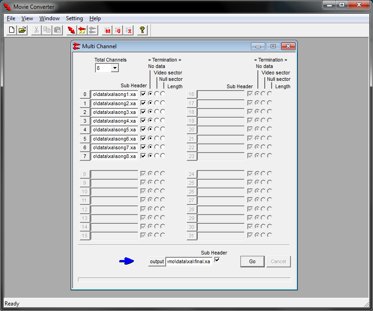
Task: Uncheck Sub Header for song2.xa channel
Action: (x=143, y=103)
